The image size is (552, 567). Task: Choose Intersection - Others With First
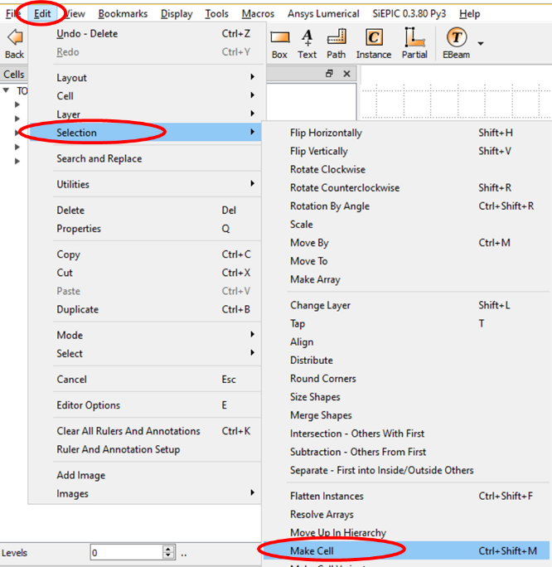click(406, 434)
